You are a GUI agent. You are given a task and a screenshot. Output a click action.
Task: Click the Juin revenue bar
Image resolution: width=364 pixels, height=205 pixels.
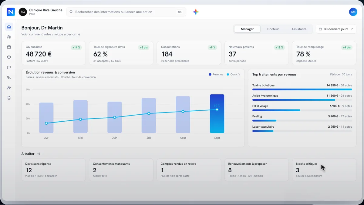coord(115,117)
